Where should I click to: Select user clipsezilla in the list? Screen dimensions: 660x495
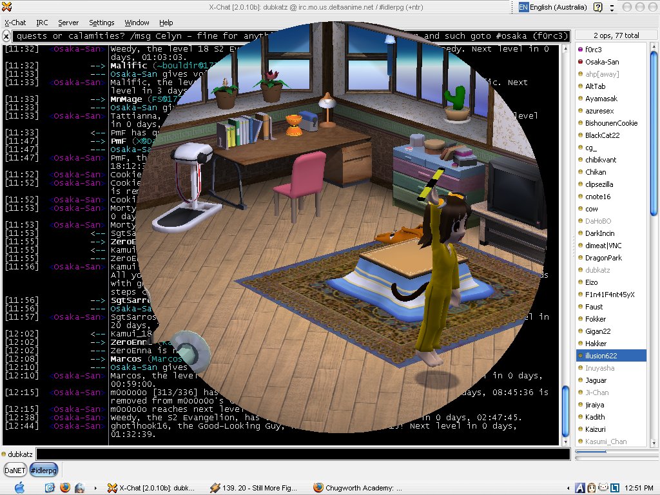(x=611, y=184)
